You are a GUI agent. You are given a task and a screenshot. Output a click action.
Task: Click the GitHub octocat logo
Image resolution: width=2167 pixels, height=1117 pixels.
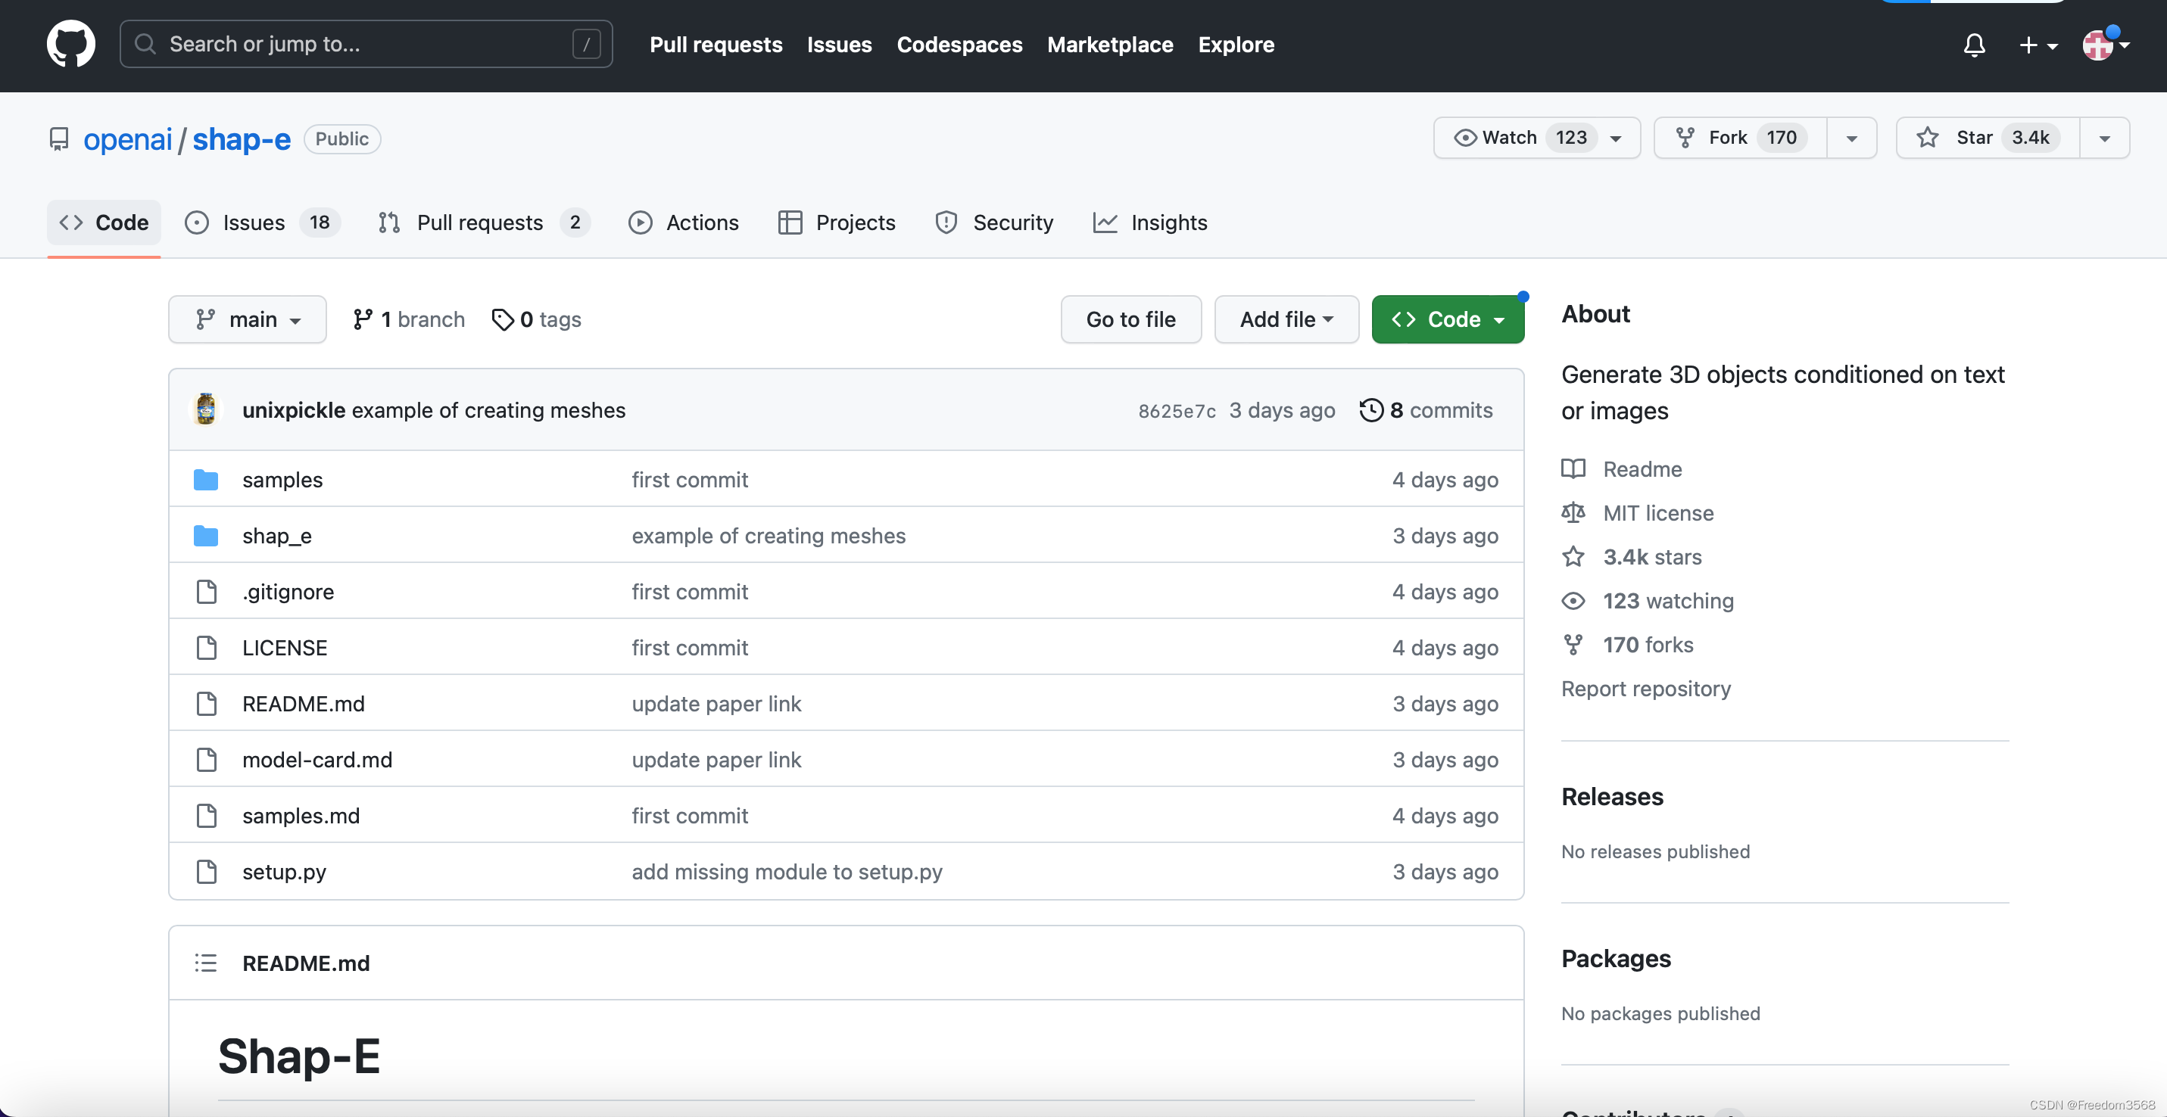coord(70,44)
